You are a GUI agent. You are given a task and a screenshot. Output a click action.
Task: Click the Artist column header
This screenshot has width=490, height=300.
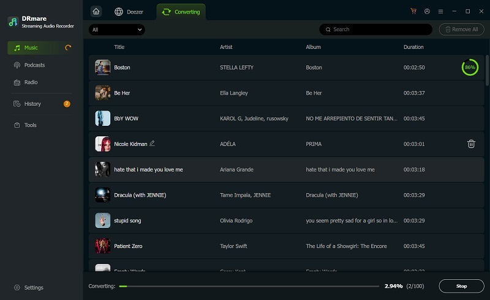226,47
